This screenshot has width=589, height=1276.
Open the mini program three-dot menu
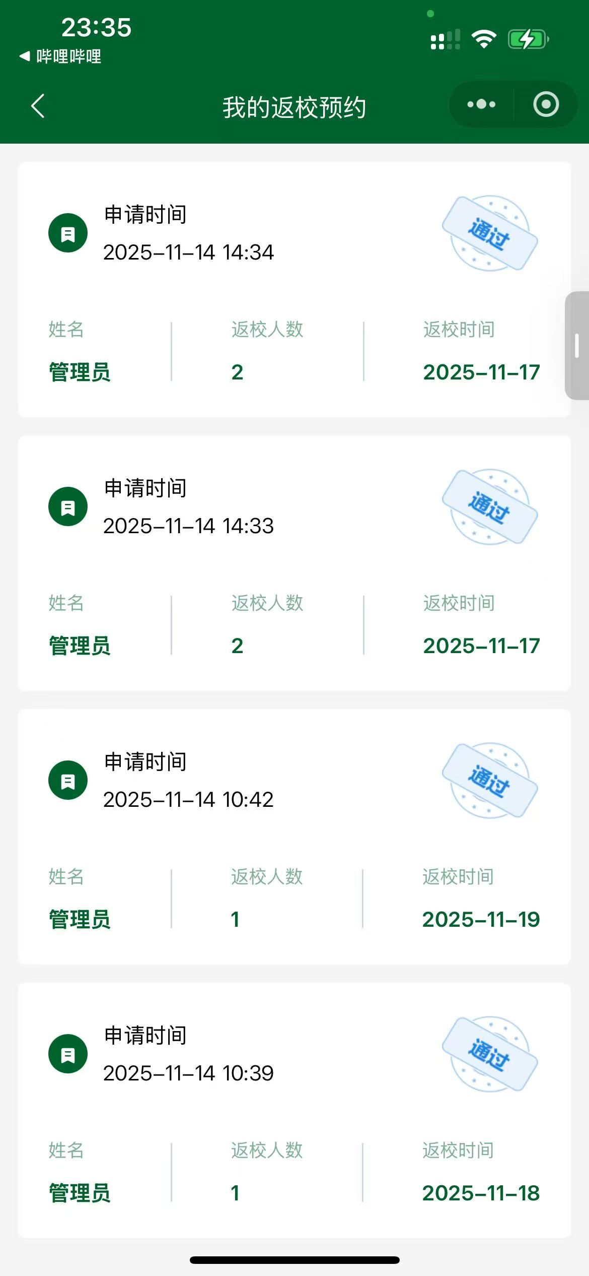tap(481, 104)
